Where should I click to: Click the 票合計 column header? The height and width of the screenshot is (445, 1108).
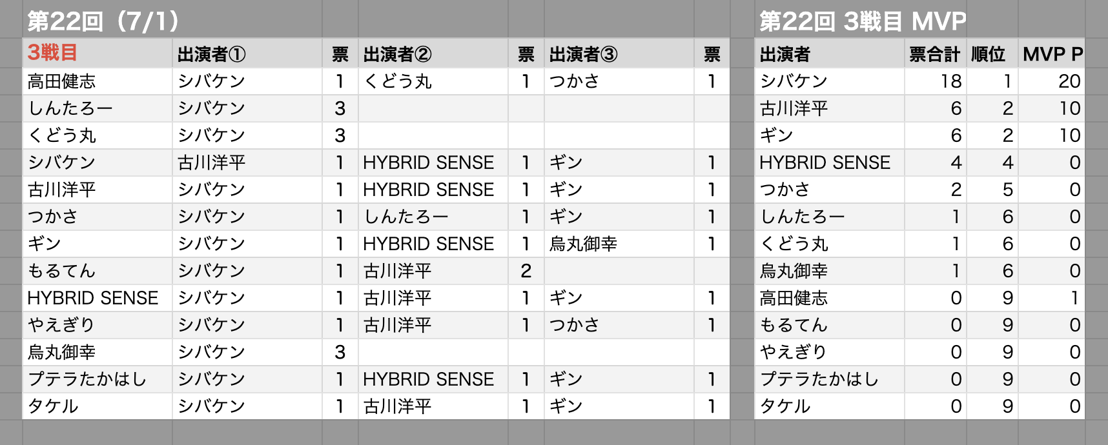(936, 54)
